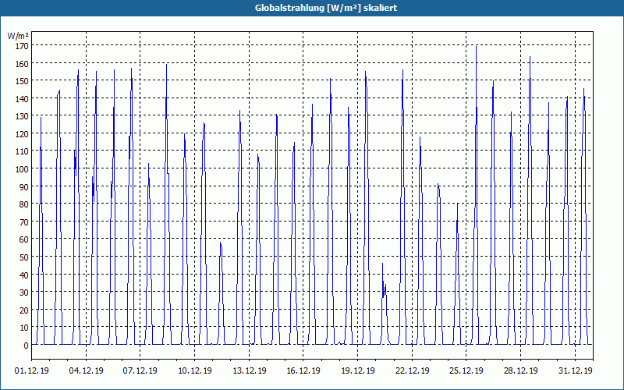
Task: Click the 25.12.19 date label
Action: [466, 370]
